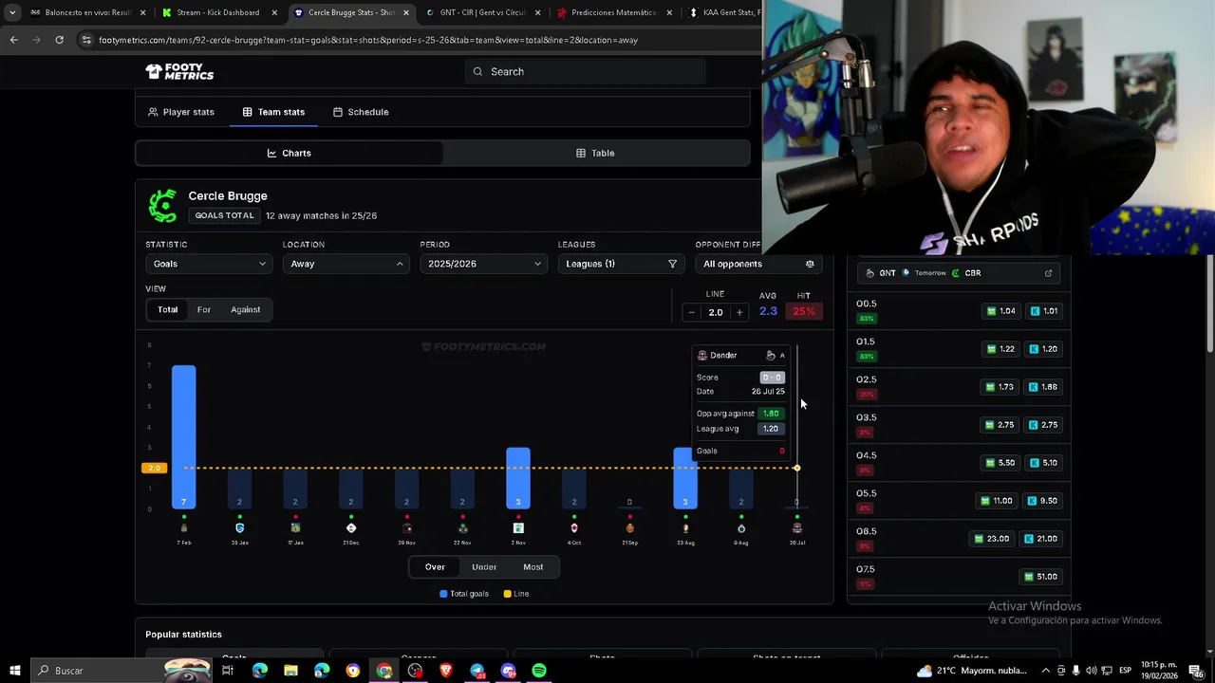Open the Windows Start menu
Image resolution: width=1215 pixels, height=683 pixels.
click(x=15, y=671)
